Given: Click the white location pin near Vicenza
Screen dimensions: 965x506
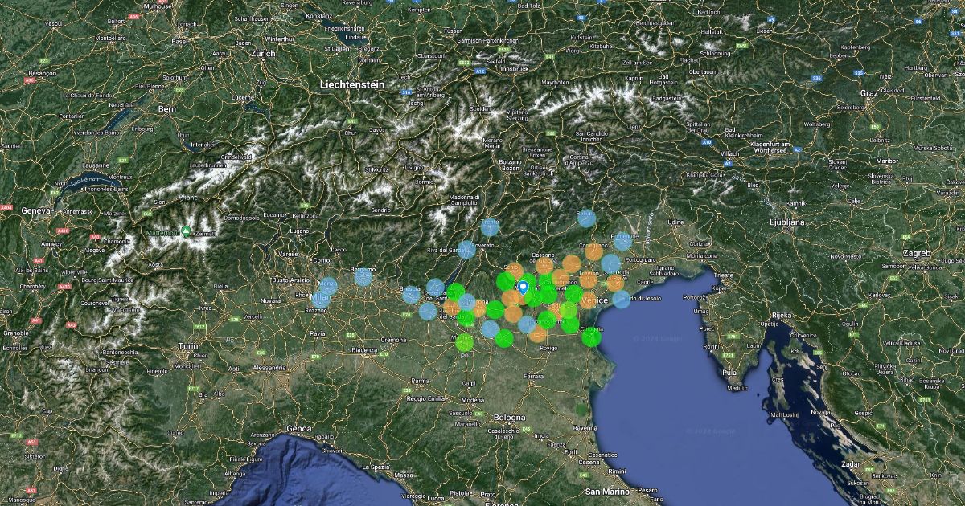Looking at the screenshot, I should [523, 287].
